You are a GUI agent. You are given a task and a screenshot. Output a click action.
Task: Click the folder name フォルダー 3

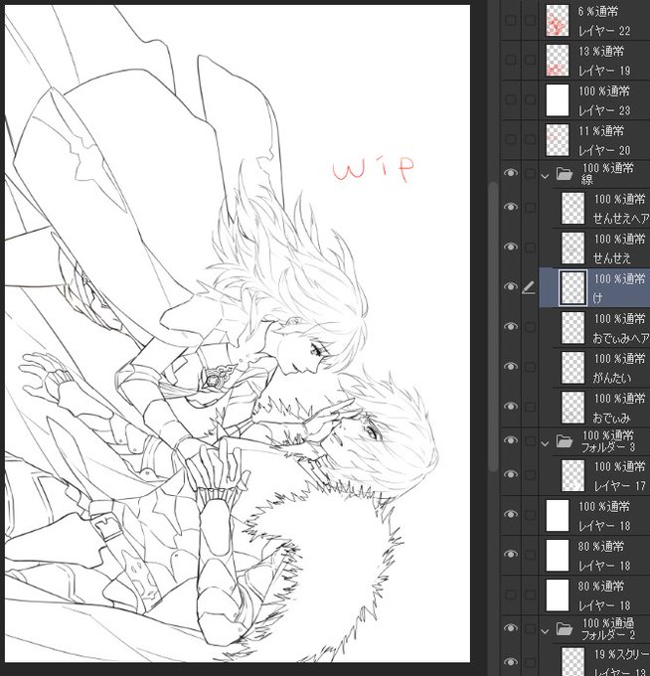pos(607,447)
